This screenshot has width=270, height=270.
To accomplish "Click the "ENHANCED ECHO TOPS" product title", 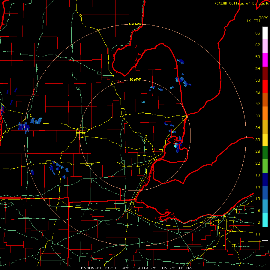I will point(105,268).
